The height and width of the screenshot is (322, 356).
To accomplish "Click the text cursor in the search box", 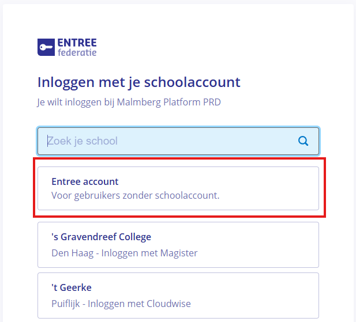I will 47,141.
